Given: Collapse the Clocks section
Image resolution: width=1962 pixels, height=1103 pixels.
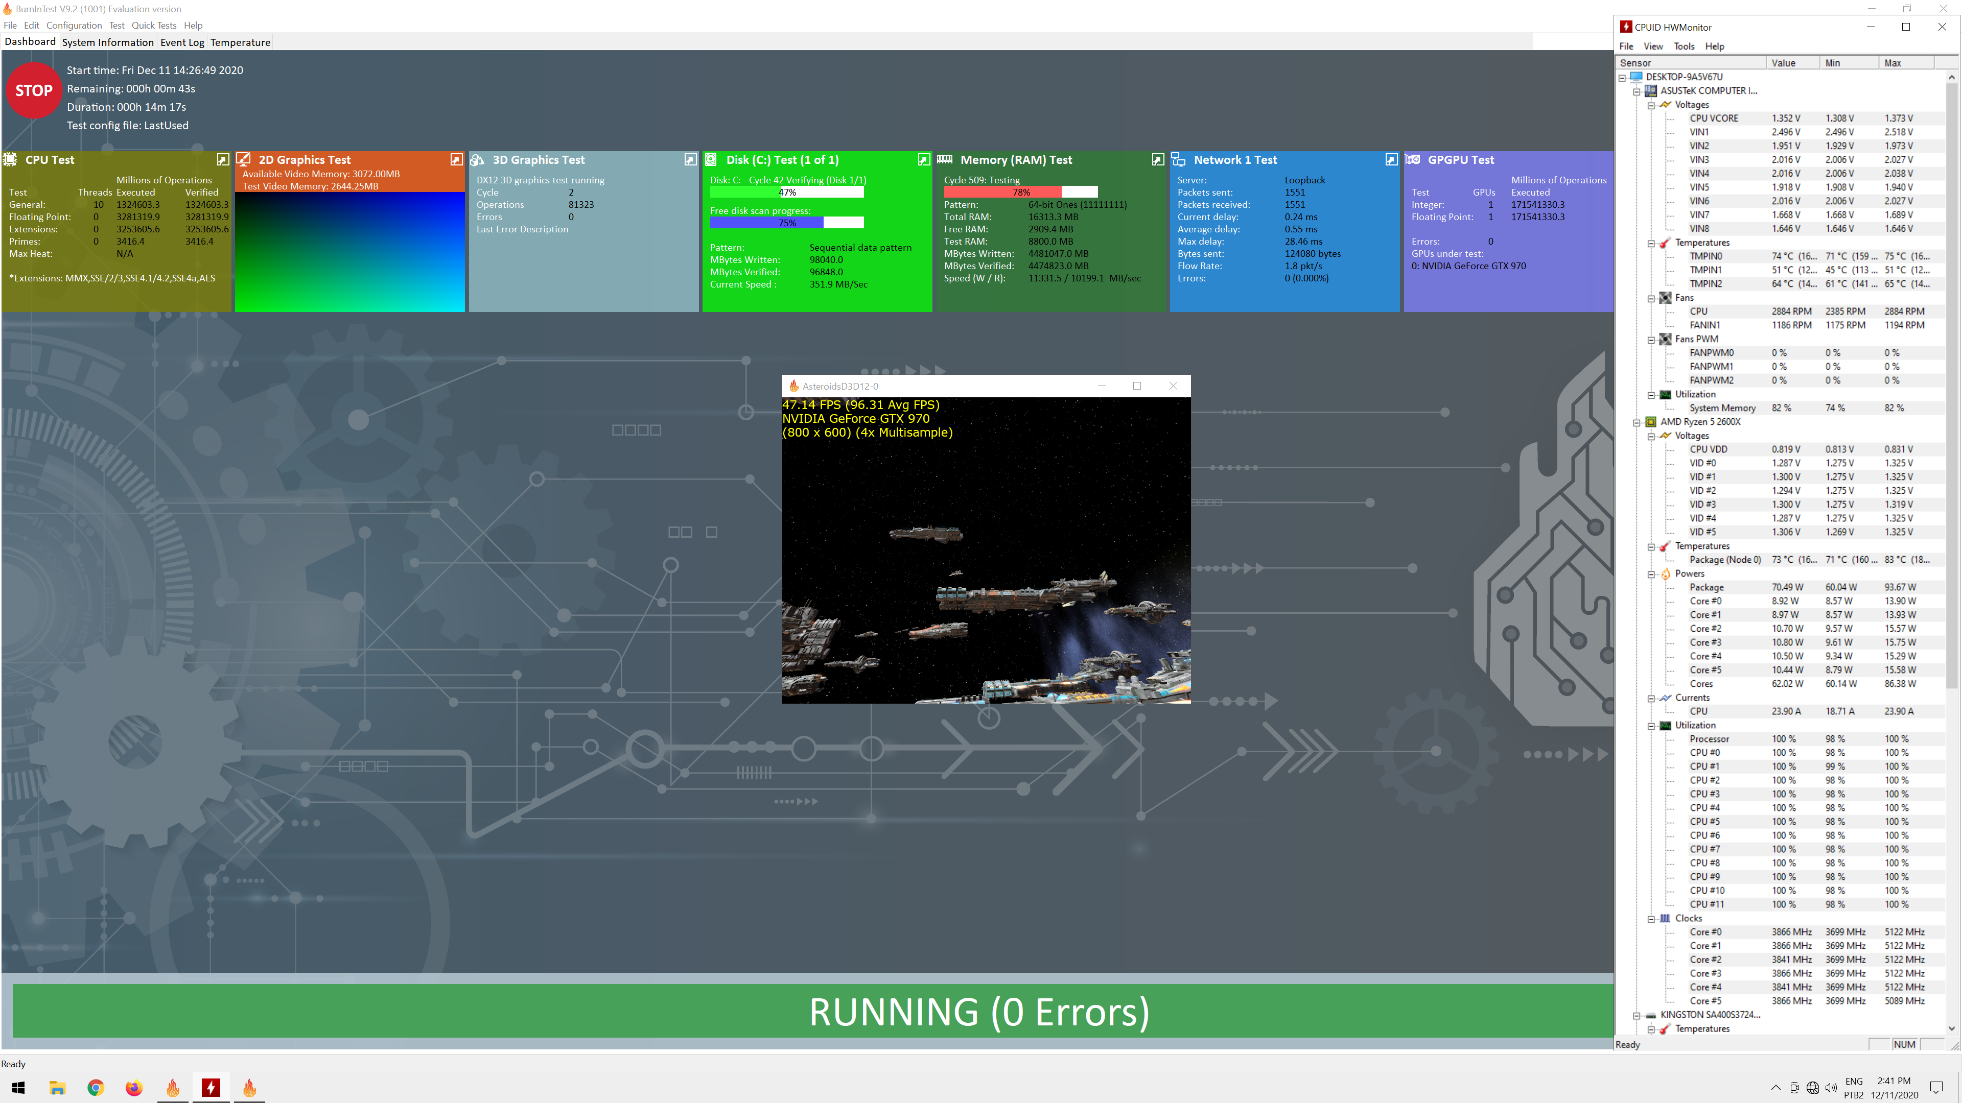Looking at the screenshot, I should 1651,919.
